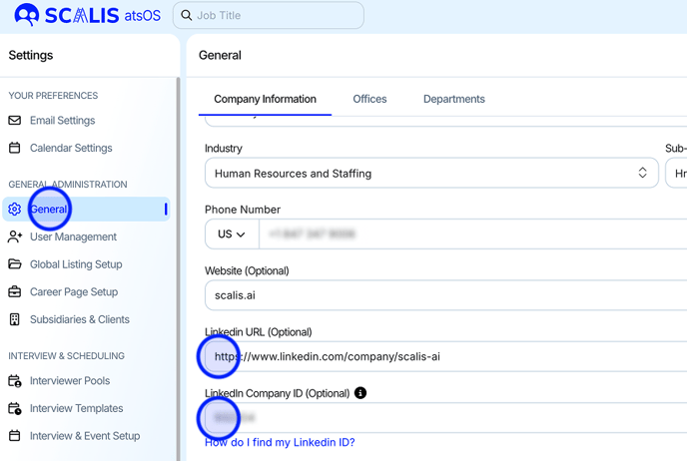Expand the US country code selector
This screenshot has height=461, width=687.
click(232, 234)
